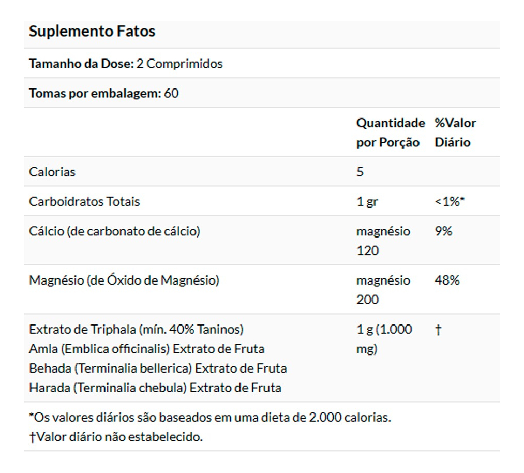
Task: Click the "%Valor Diário" column header
Action: pos(455,132)
